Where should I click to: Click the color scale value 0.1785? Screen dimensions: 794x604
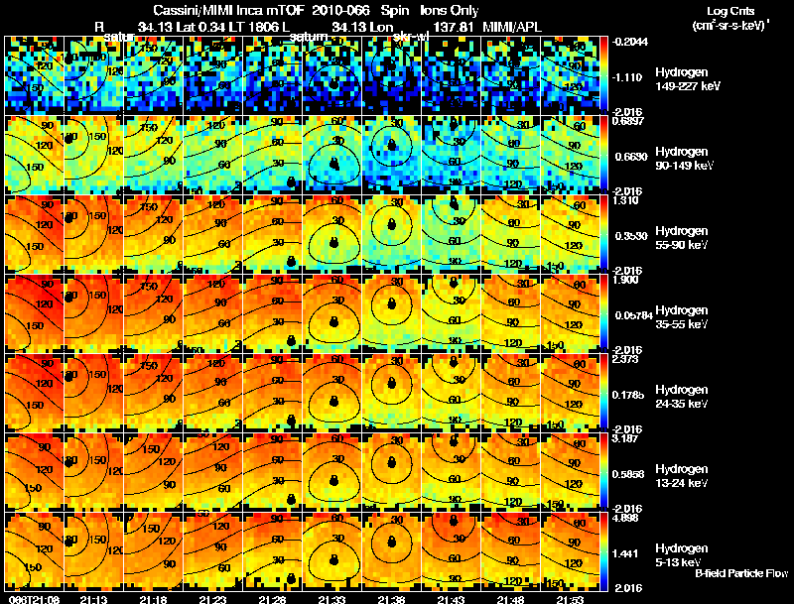[x=629, y=395]
